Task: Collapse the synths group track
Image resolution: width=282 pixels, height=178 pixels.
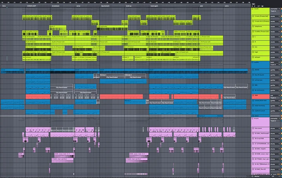Action: point(253,62)
